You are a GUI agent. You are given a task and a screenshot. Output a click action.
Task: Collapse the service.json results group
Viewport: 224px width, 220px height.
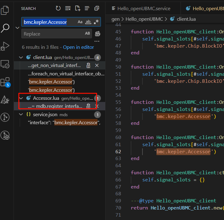(21, 115)
